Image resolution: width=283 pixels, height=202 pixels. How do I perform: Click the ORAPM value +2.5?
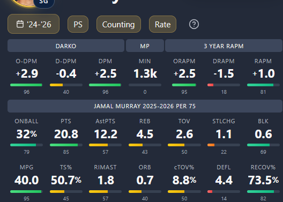click(184, 73)
